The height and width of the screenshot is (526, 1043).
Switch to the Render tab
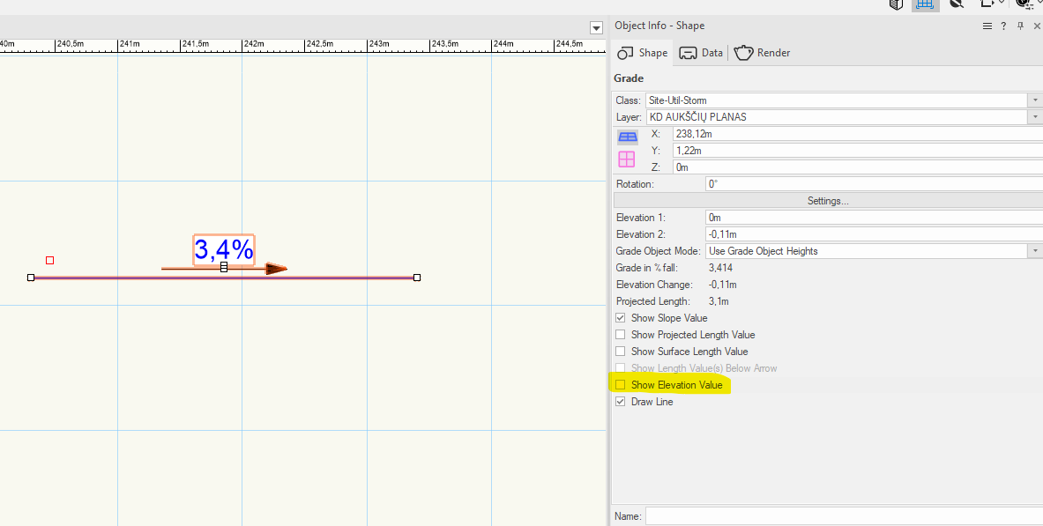click(762, 53)
